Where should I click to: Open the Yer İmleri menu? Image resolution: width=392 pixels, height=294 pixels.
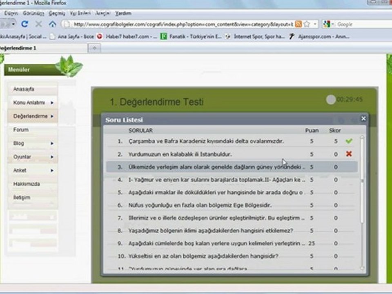80,13
